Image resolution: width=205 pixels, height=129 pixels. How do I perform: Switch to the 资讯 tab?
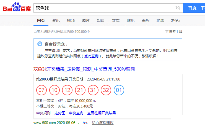point(56,20)
